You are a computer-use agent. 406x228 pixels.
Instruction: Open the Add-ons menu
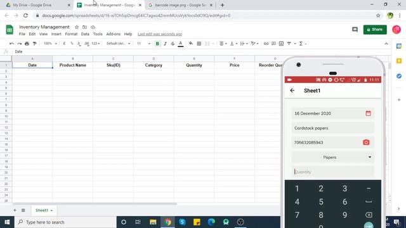113,34
